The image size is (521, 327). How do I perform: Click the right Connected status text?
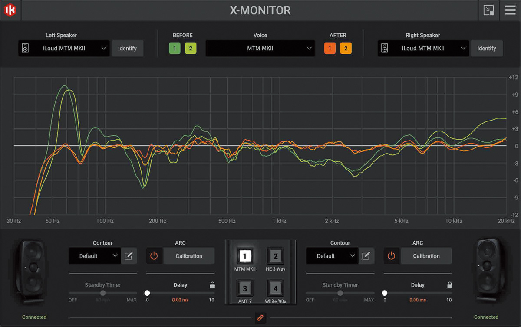click(x=486, y=317)
